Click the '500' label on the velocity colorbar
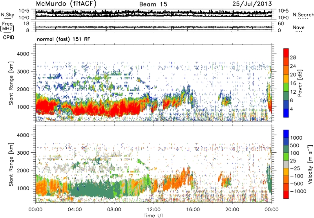The image size is (314, 218). [x=295, y=146]
